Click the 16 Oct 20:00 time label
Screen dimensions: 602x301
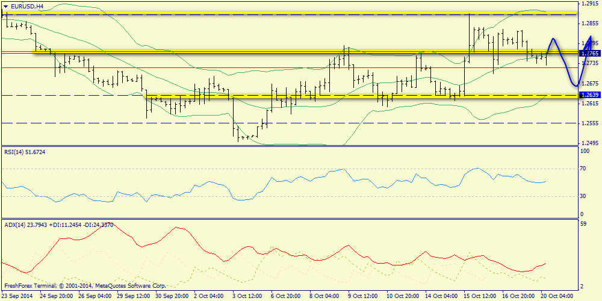pyautogui.click(x=518, y=296)
